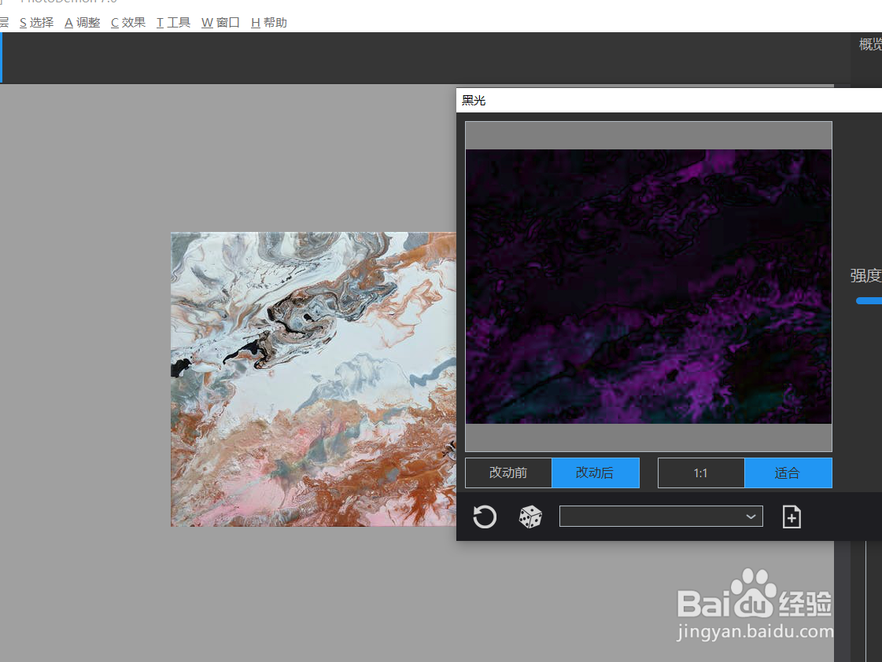Click the randomize dice icon
The image size is (882, 662).
coord(530,517)
